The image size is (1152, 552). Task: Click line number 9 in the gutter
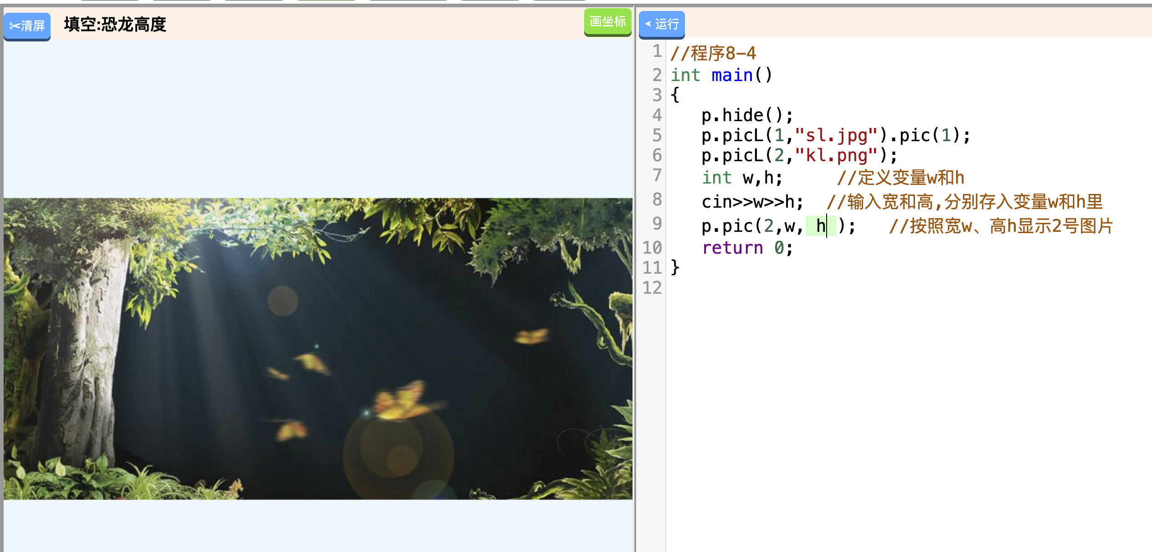(656, 223)
